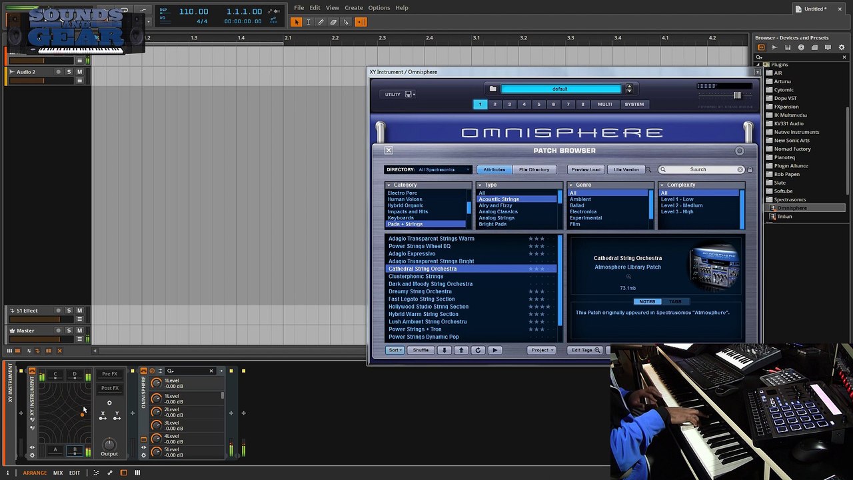This screenshot has width=853, height=480.
Task: Click the Omnisphere plugin window icon
Action: pyautogui.click(x=143, y=440)
